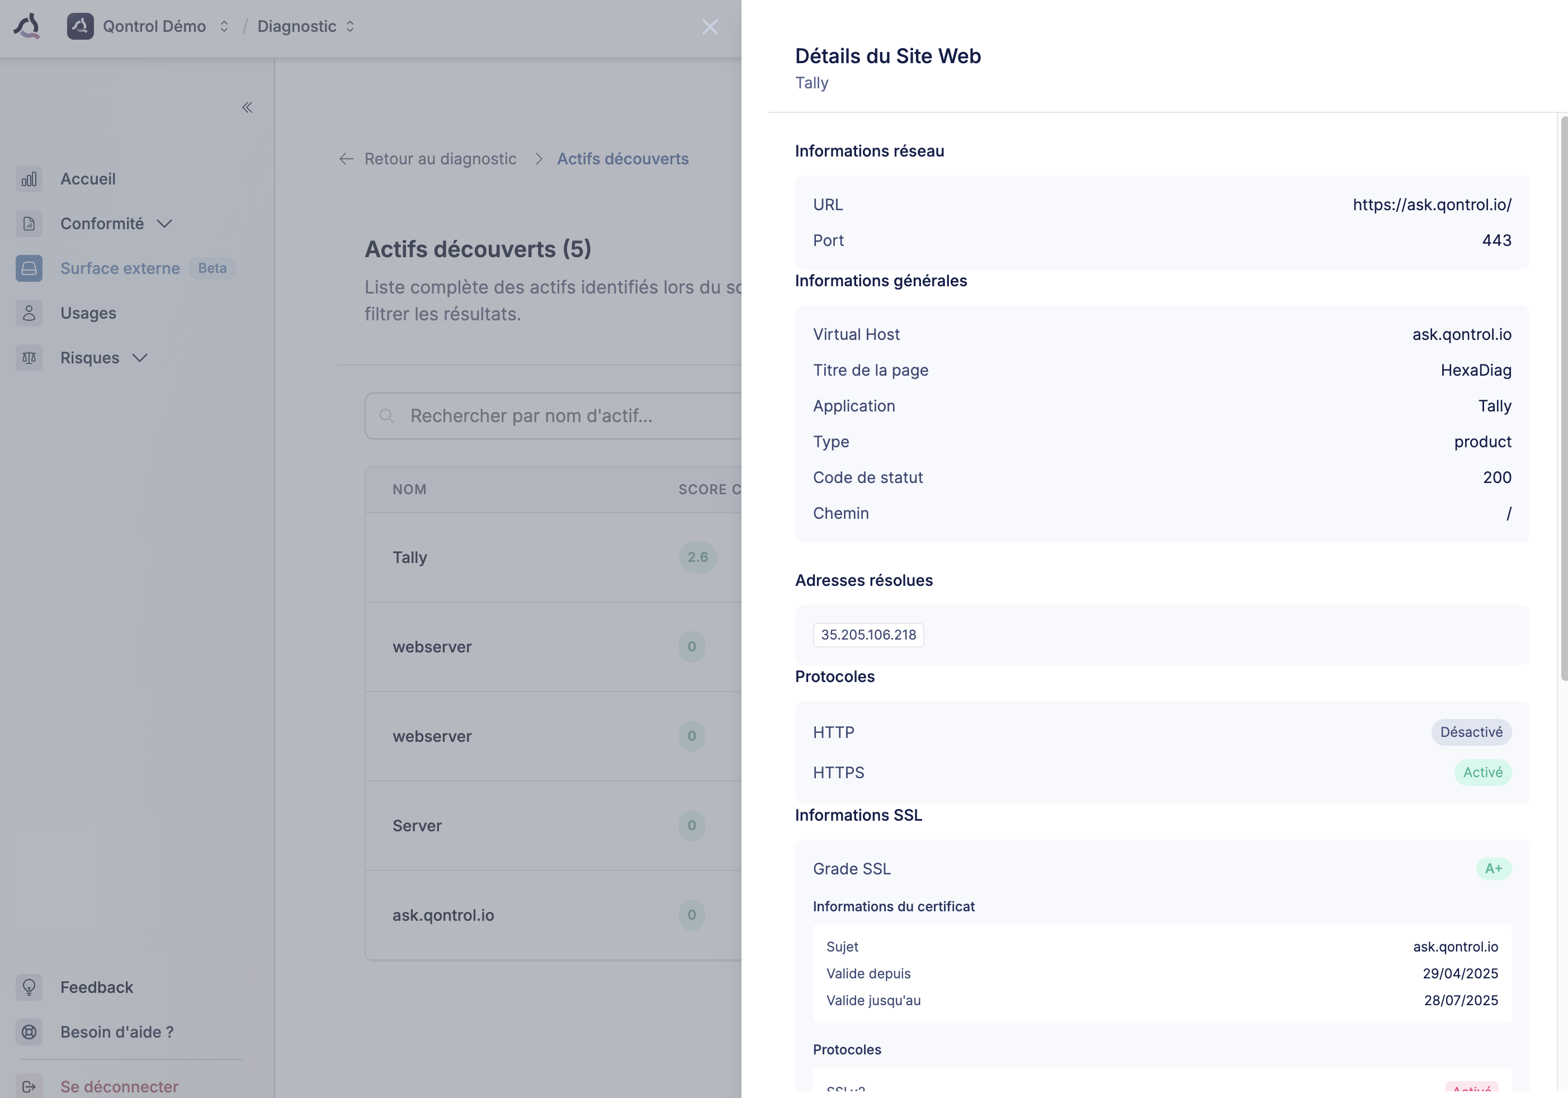Click the Qontrol logo icon

(27, 27)
